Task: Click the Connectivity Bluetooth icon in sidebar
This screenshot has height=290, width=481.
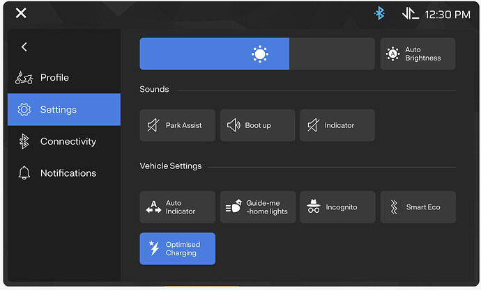Action: tap(24, 142)
